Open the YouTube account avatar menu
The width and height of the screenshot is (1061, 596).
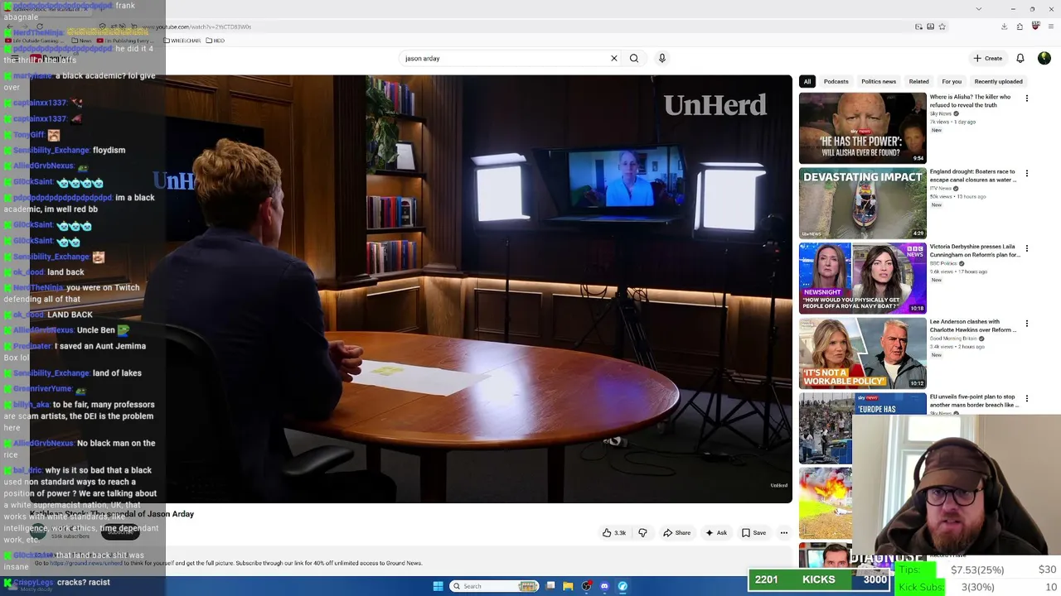coord(1044,58)
